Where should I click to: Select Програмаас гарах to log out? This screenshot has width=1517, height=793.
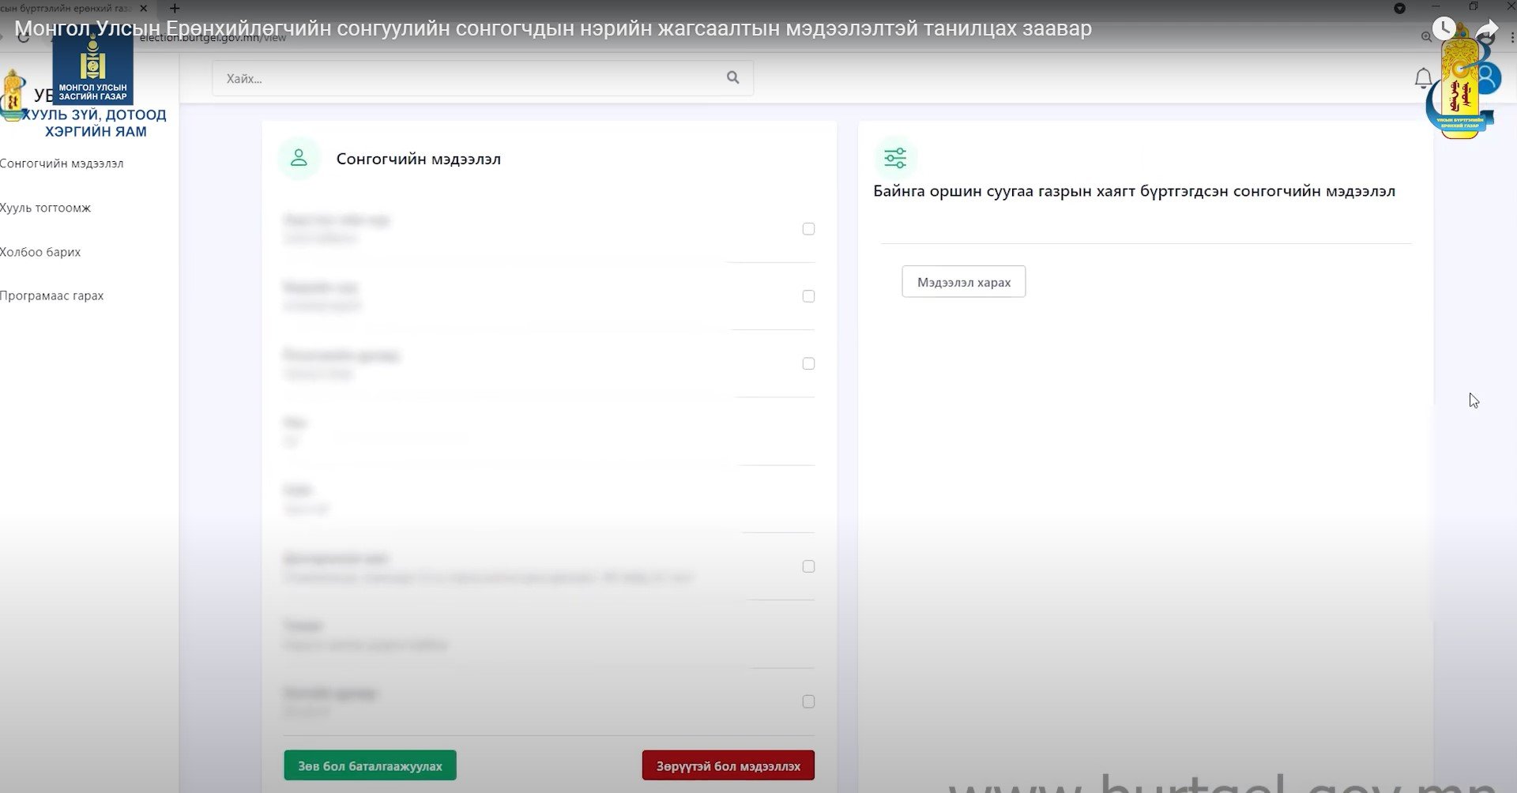click(51, 295)
